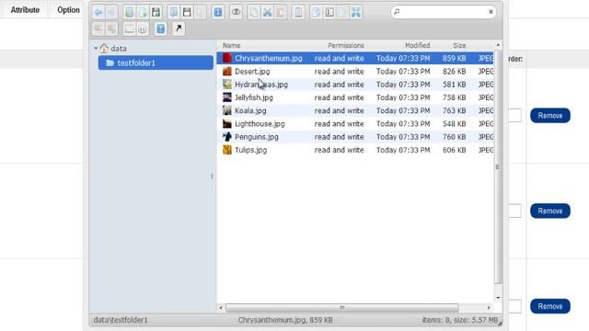Image resolution: width=589 pixels, height=331 pixels.
Task: Click the vertical scrollbar up arrow
Action: [498, 45]
